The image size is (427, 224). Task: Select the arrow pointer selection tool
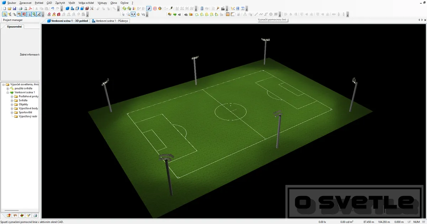click(x=123, y=15)
